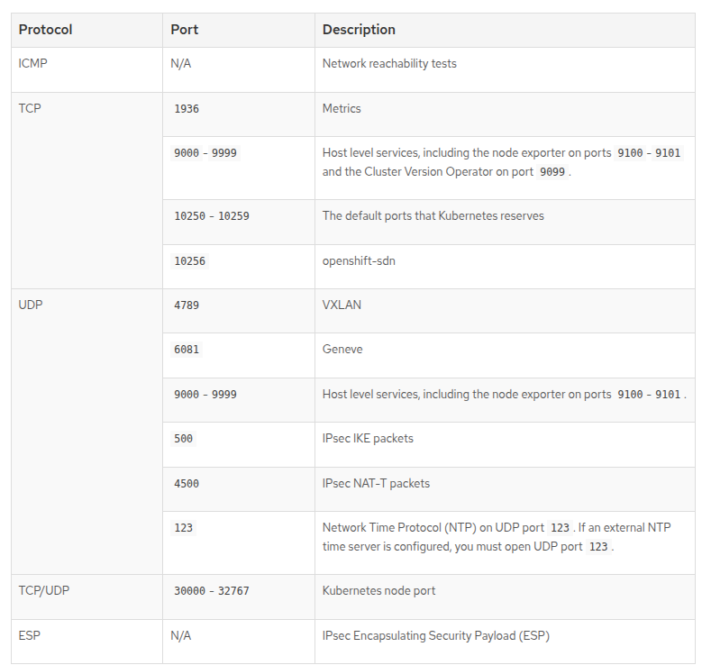Select the 1936 port code

(x=187, y=109)
